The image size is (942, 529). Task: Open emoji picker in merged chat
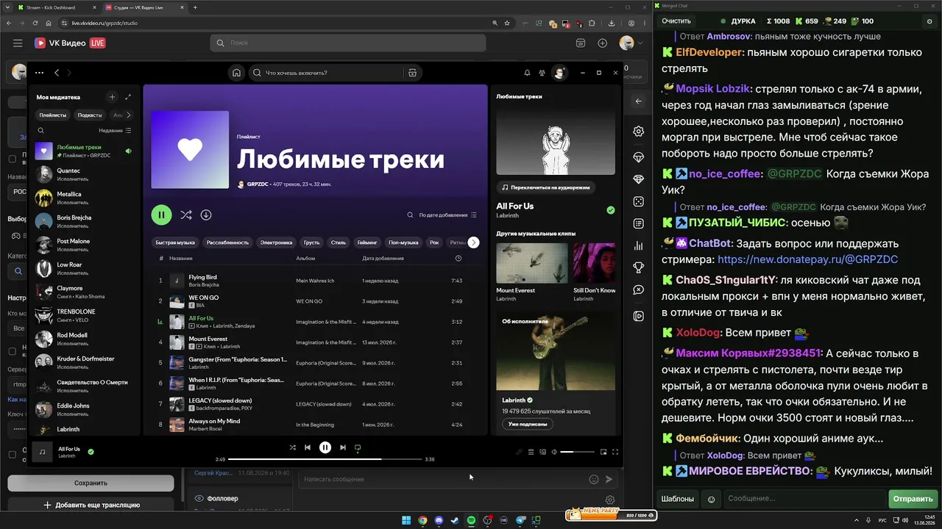point(711,499)
